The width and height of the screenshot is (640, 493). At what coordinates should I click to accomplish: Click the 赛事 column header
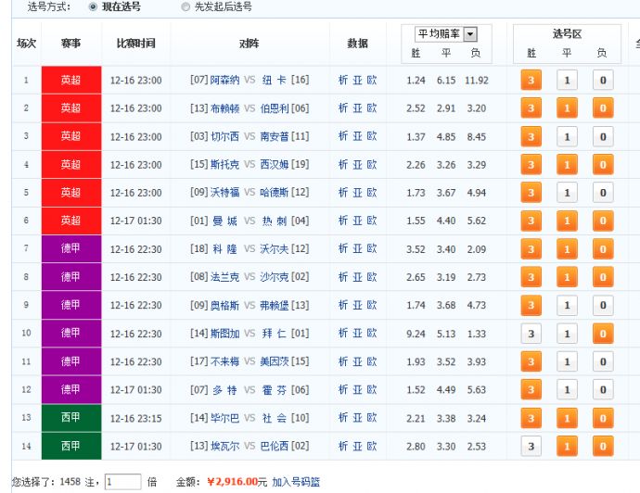[x=71, y=44]
